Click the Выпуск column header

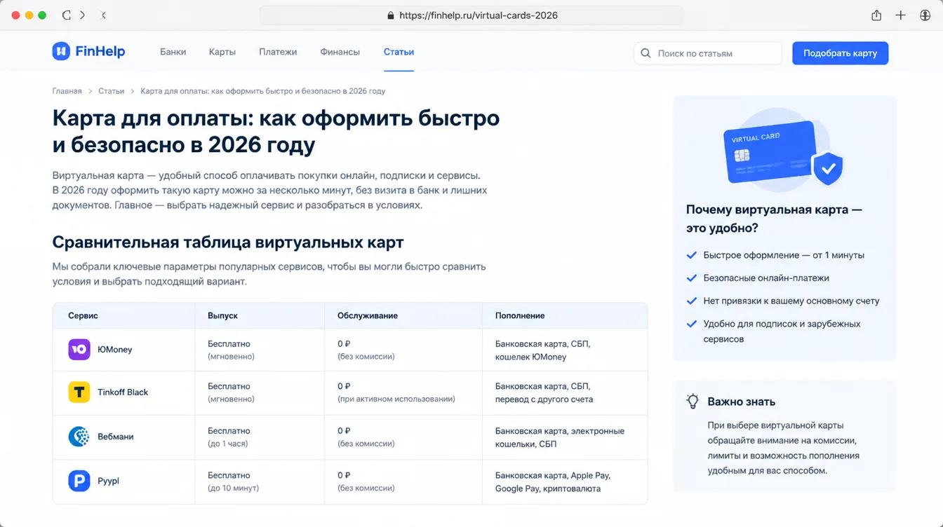pos(222,316)
